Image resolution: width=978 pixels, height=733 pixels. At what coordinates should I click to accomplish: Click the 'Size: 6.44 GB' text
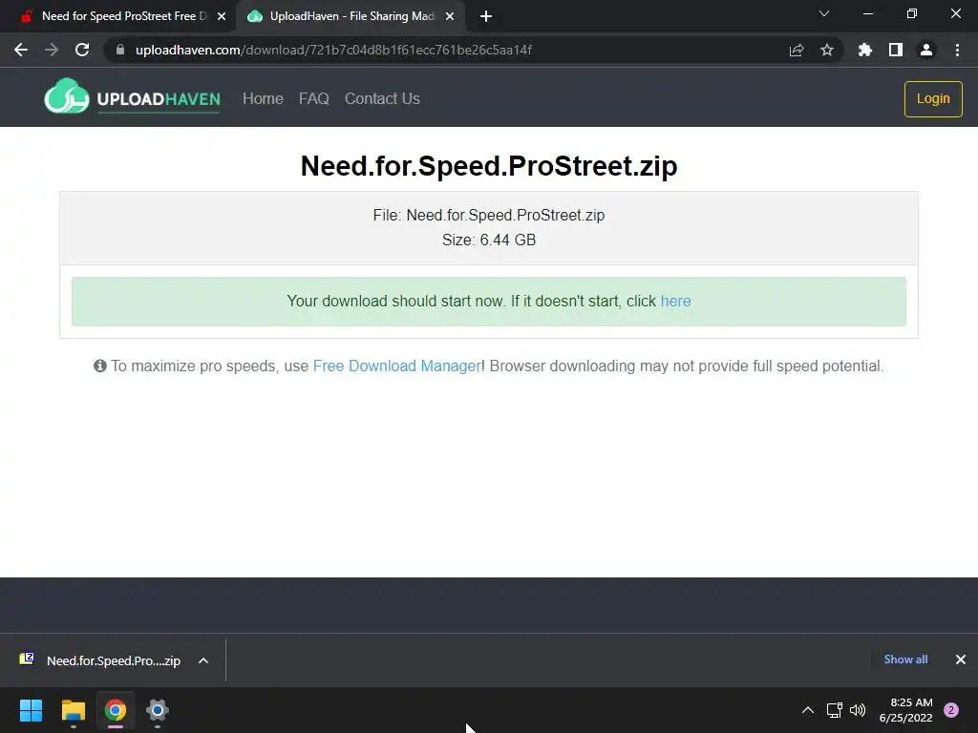click(489, 240)
